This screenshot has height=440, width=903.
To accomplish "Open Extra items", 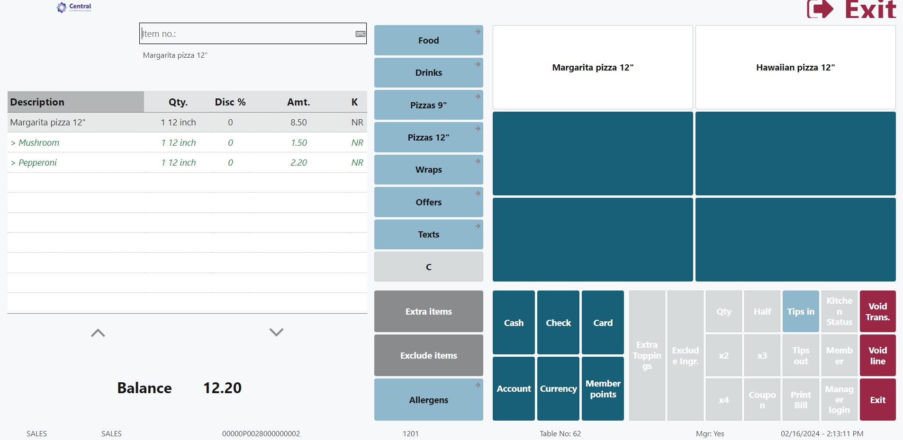I will [428, 311].
